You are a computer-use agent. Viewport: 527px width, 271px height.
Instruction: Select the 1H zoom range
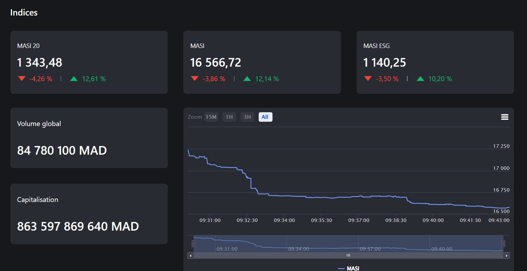click(229, 117)
